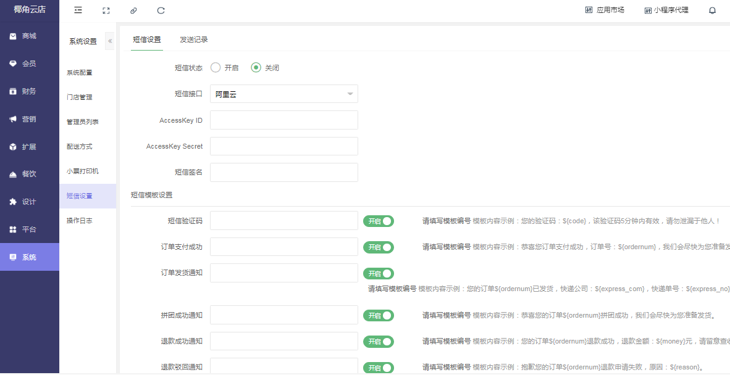
Task: Open the notification bell
Action: tap(712, 10)
